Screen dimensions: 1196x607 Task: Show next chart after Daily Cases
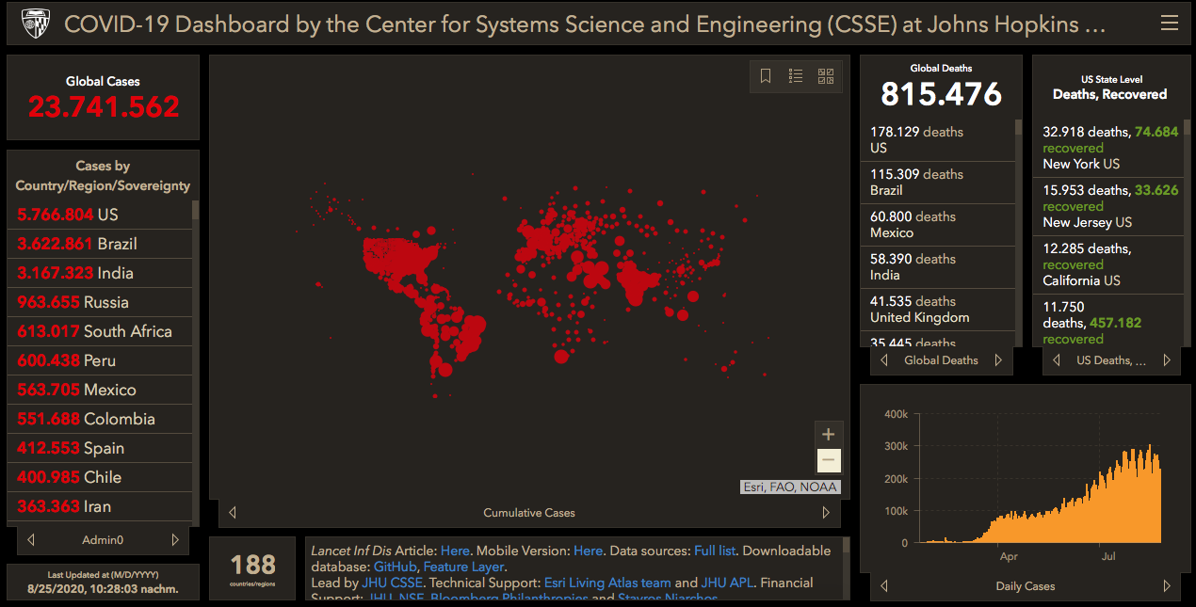point(1167,586)
